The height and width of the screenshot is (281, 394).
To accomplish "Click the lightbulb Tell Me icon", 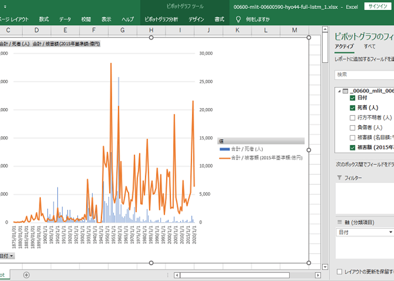I will [238, 19].
